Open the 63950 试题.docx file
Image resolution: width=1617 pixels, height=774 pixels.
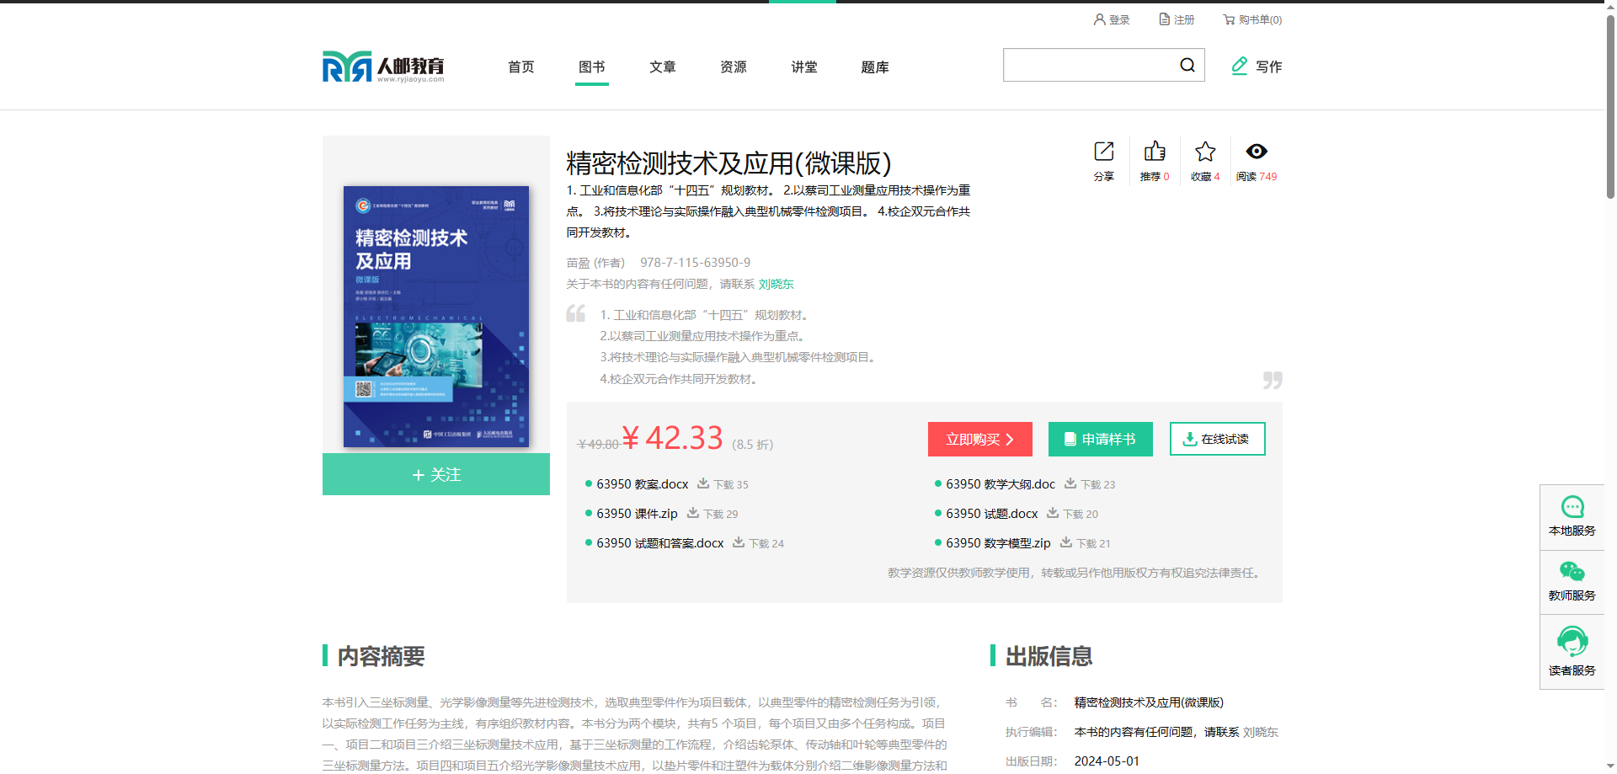[x=992, y=514]
